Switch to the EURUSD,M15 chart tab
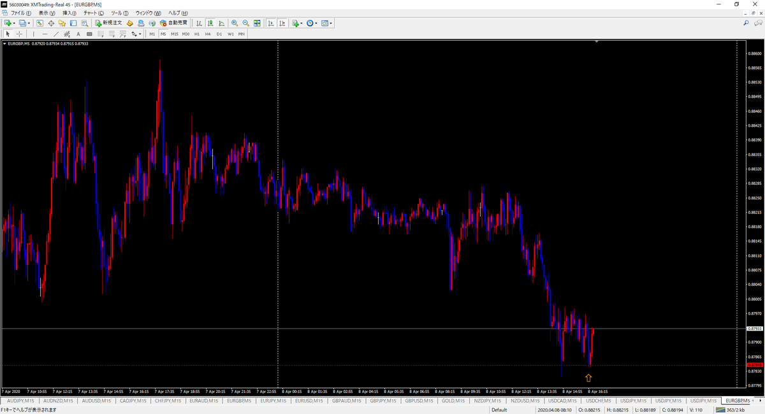 point(310,401)
